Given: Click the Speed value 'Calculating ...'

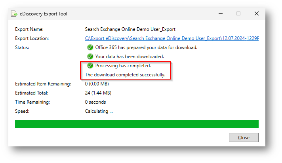Looking at the screenshot, I should coord(99,111).
